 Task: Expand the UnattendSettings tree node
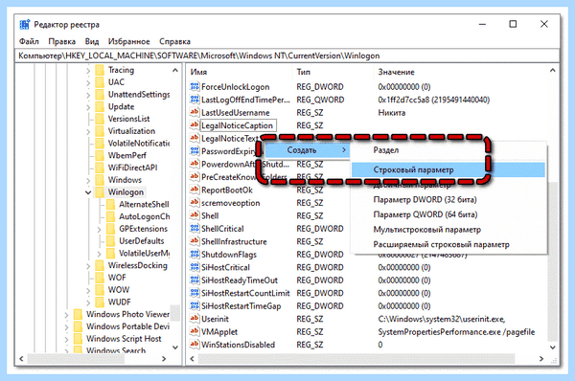pos(88,95)
